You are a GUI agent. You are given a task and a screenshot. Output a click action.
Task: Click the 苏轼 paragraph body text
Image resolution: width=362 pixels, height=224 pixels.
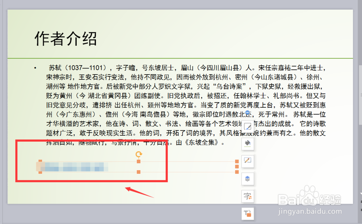(145, 101)
